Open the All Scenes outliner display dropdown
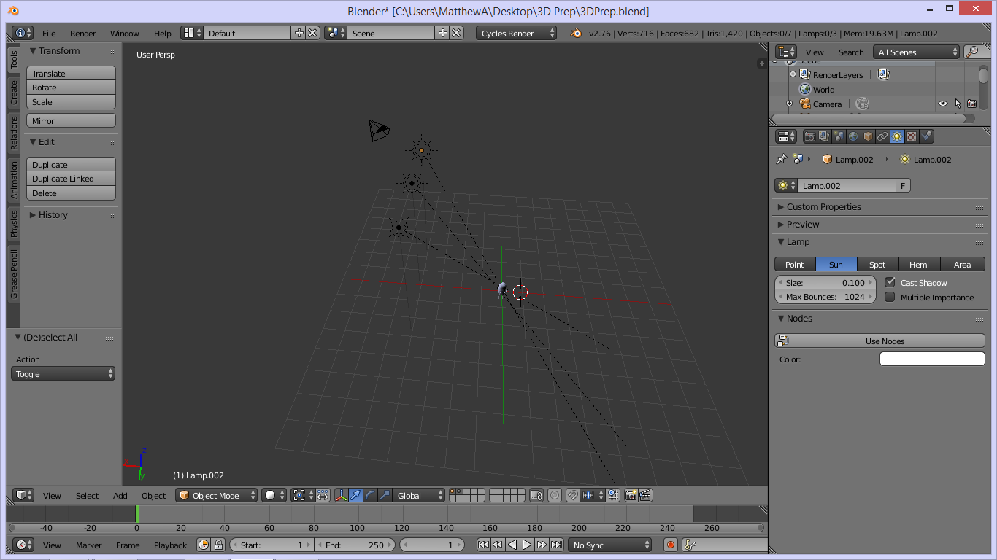 [x=917, y=52]
